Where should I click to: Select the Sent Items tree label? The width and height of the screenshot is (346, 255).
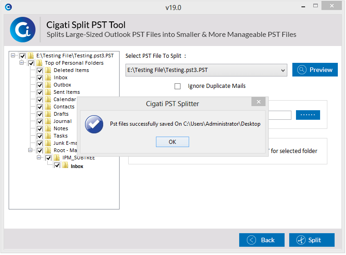[67, 92]
